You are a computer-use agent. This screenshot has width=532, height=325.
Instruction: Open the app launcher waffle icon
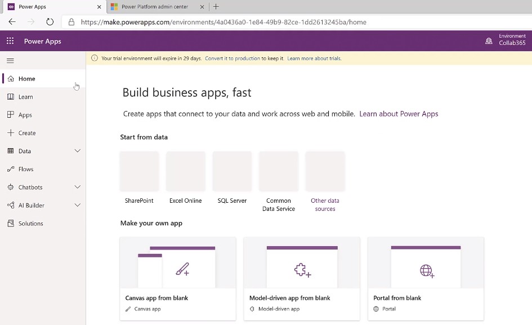(x=10, y=41)
